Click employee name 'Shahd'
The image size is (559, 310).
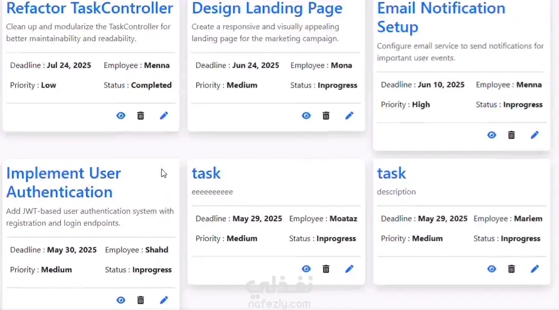(156, 250)
